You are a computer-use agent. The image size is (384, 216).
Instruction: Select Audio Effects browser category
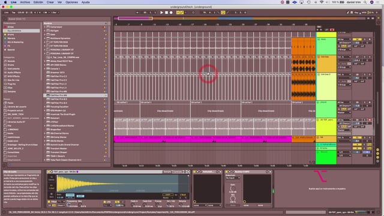14,73
